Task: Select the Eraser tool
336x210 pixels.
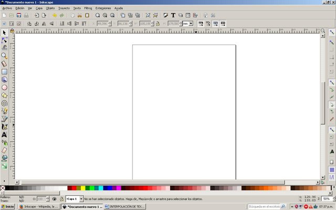Action: (4, 151)
